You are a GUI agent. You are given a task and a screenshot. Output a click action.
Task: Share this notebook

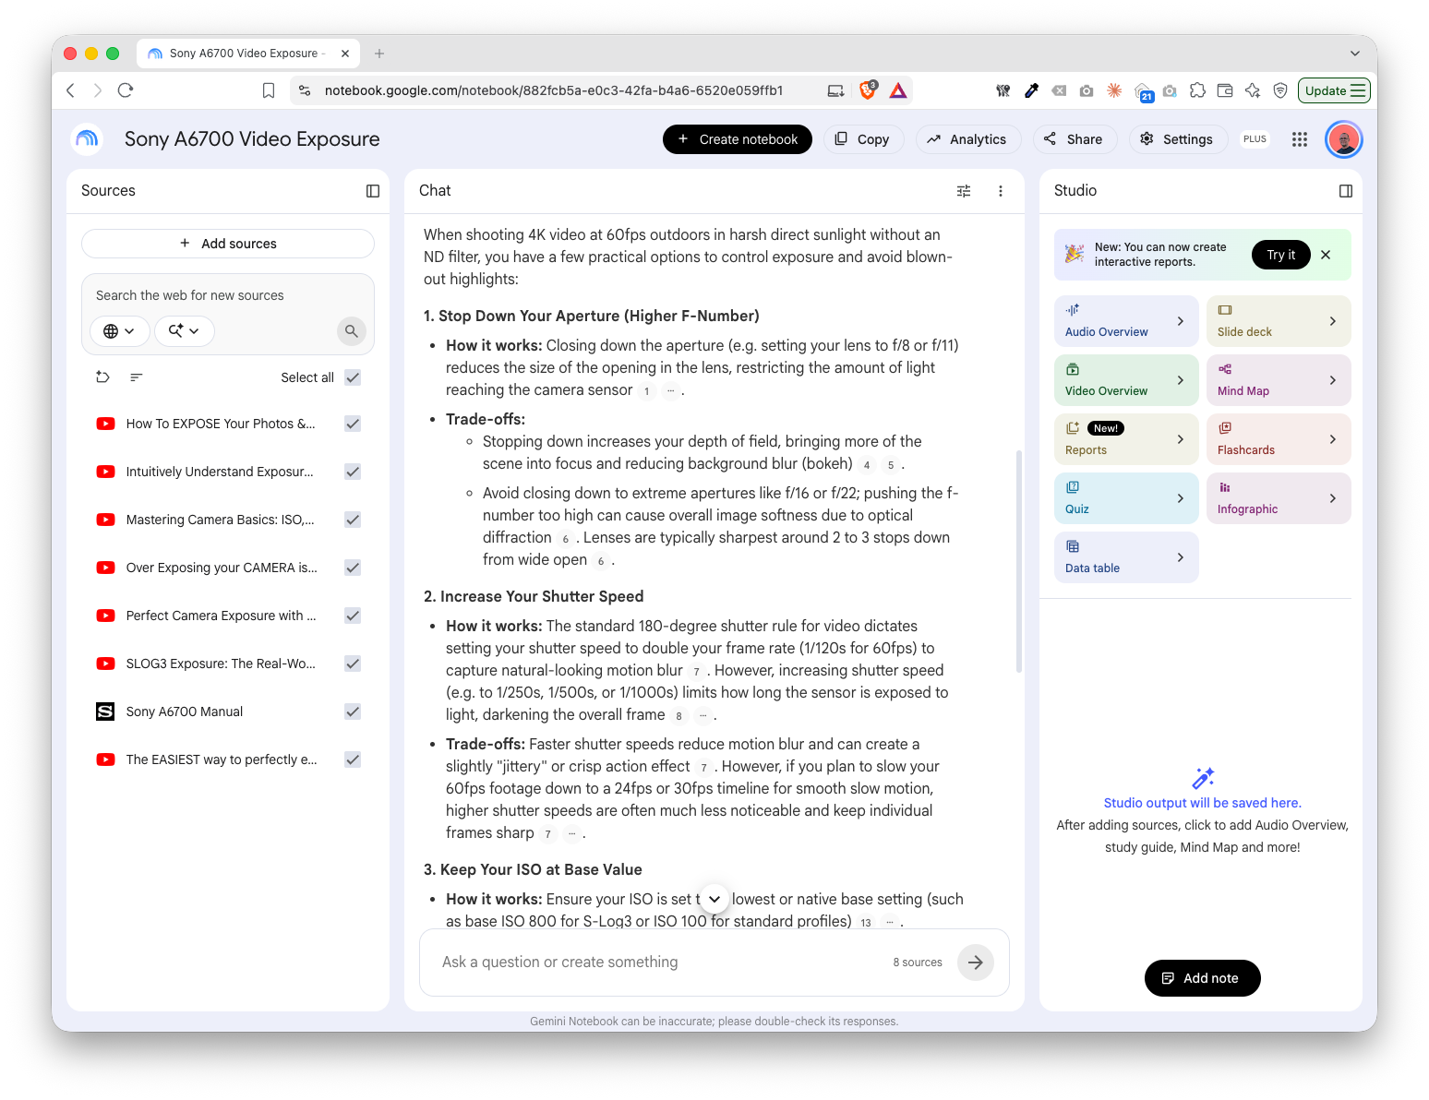1075,139
